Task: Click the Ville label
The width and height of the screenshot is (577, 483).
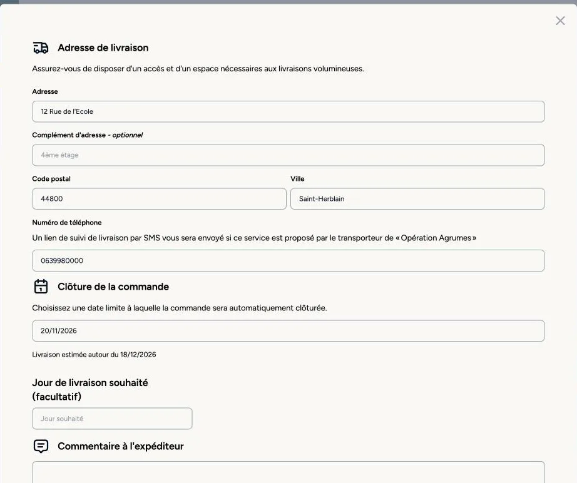Action: coord(297,179)
